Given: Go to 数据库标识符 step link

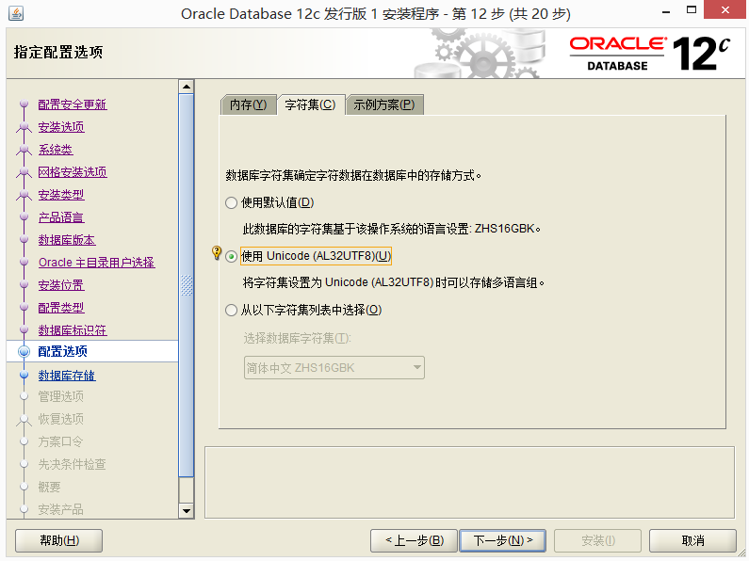Looking at the screenshot, I should click(x=73, y=330).
